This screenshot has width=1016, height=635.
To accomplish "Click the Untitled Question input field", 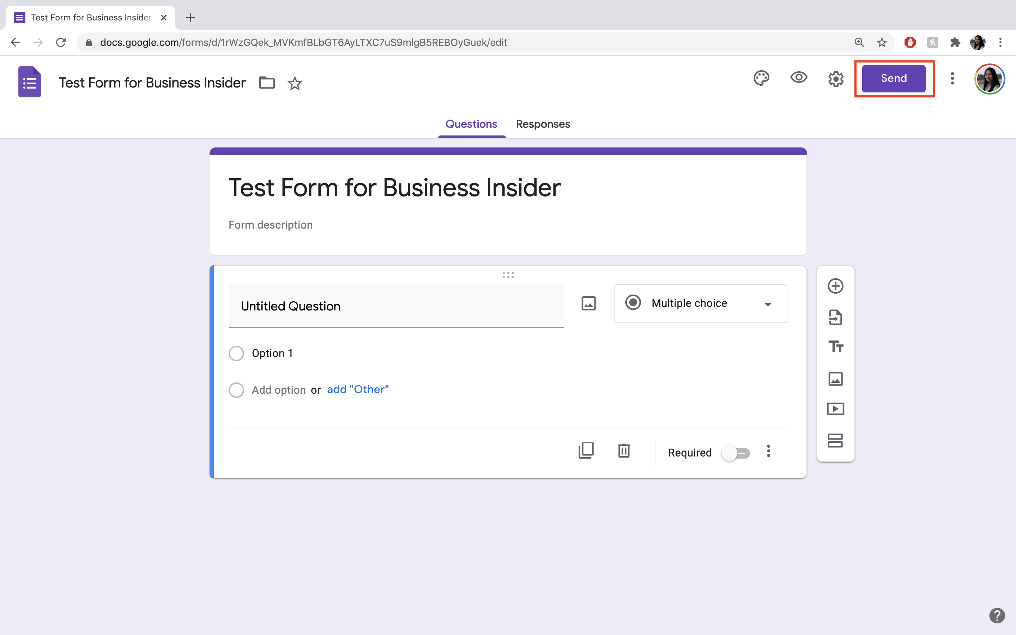I will tap(396, 306).
